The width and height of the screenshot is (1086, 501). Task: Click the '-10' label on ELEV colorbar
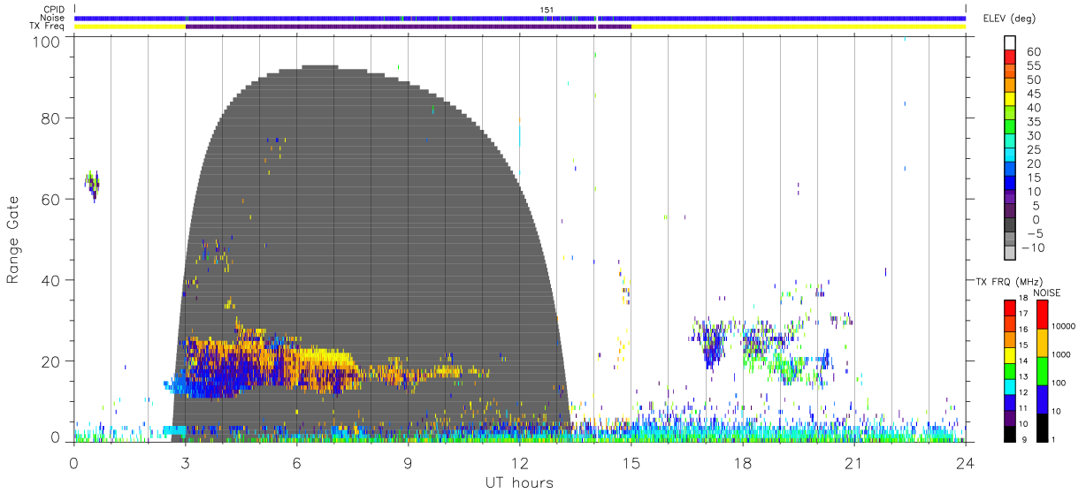(x=1033, y=247)
